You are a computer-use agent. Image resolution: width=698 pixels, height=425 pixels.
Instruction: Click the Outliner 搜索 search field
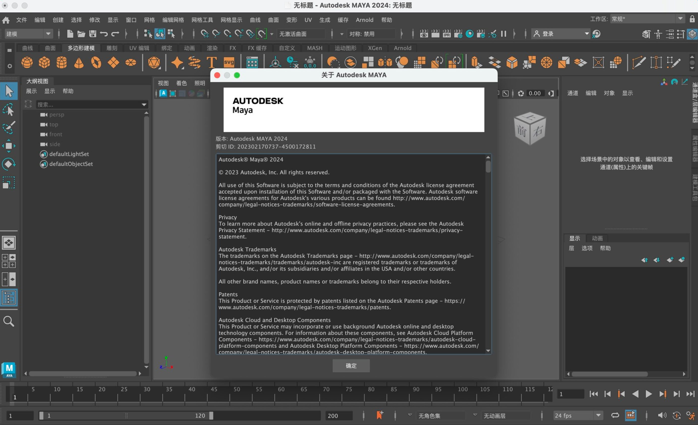click(89, 104)
